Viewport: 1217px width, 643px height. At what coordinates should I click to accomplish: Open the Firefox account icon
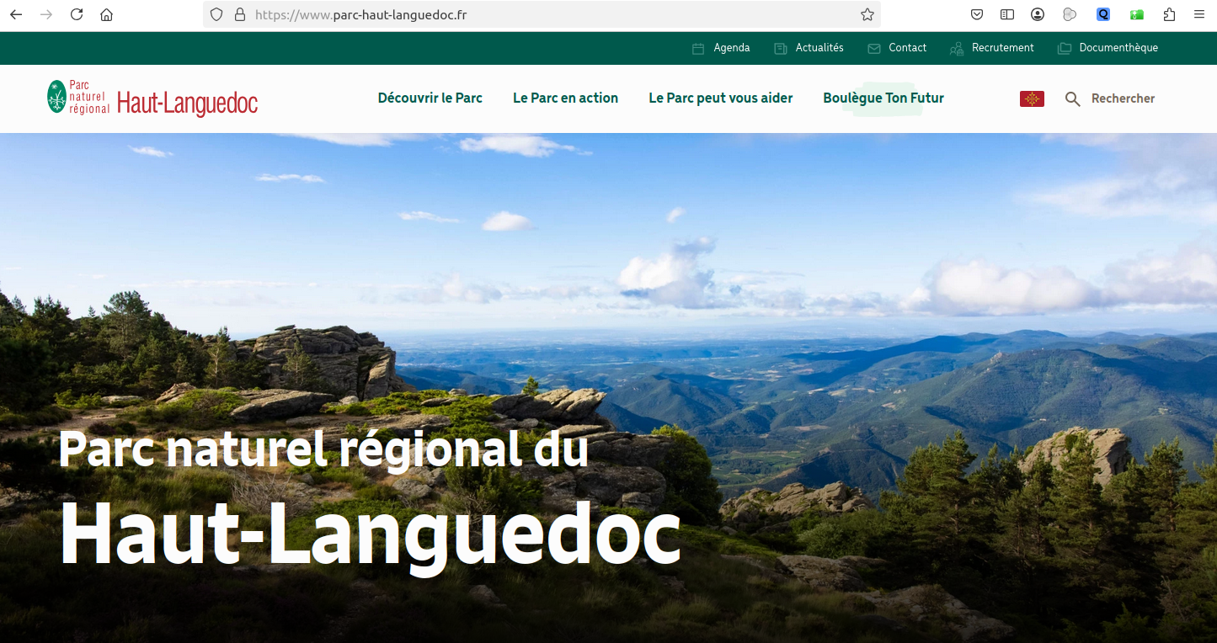click(x=1038, y=14)
